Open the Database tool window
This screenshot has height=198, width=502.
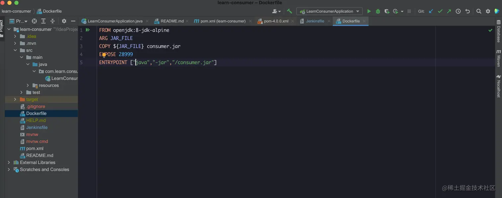498,31
